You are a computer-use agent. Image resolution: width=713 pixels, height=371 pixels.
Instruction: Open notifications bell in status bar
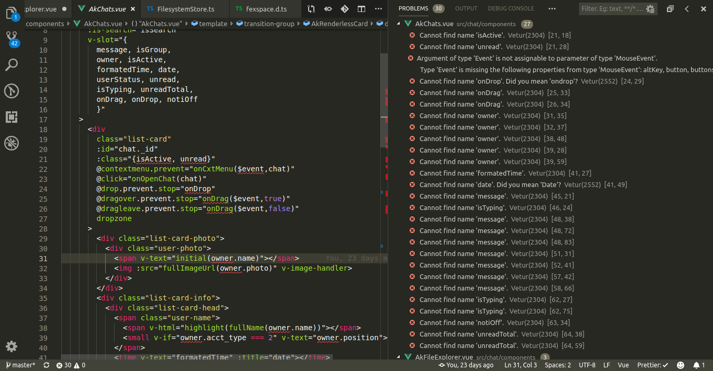699,365
